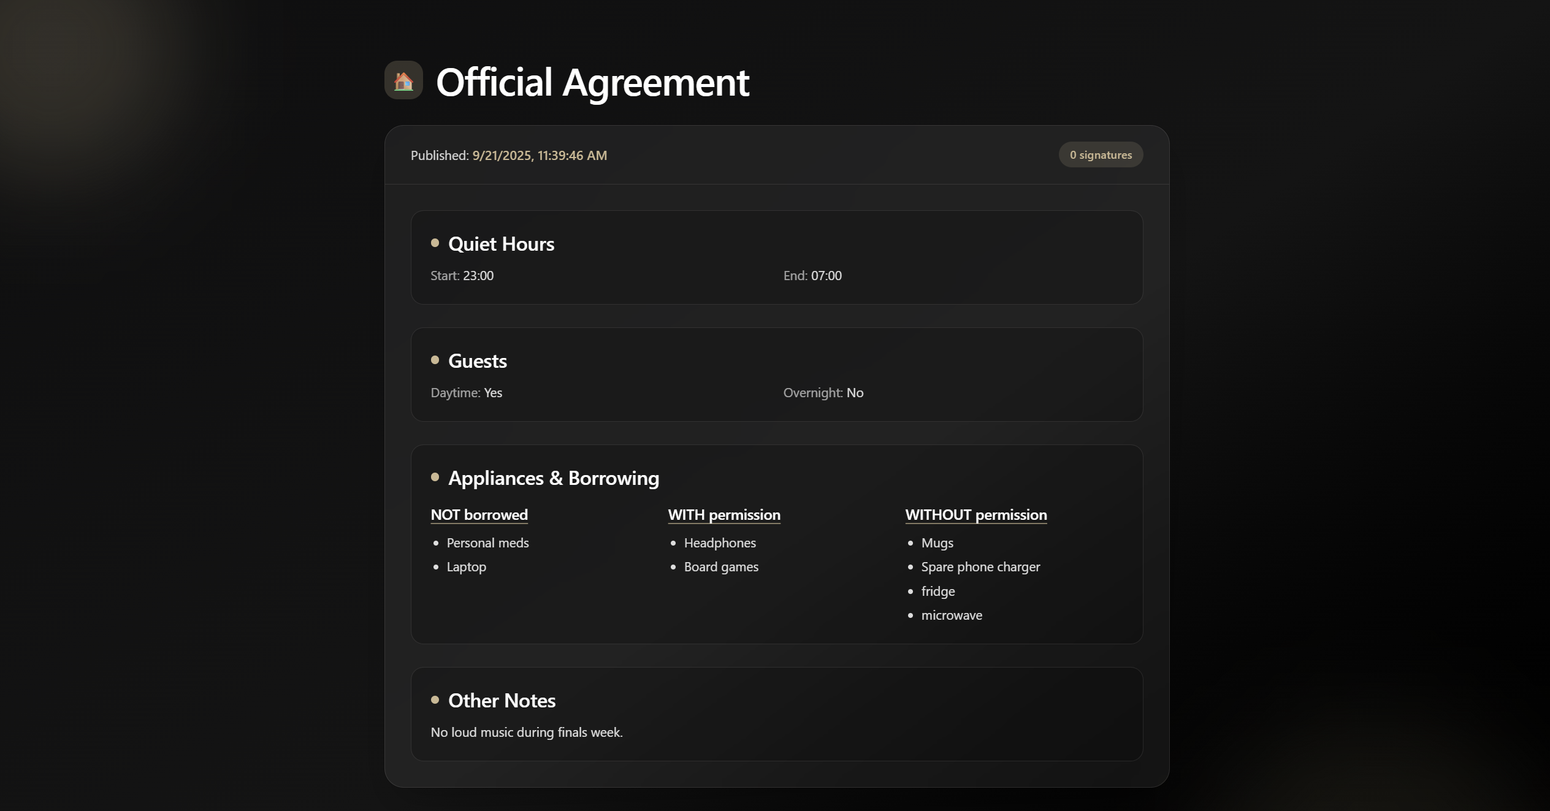This screenshot has width=1550, height=811.
Task: Click the Other Notes bullet dot
Action: (435, 700)
